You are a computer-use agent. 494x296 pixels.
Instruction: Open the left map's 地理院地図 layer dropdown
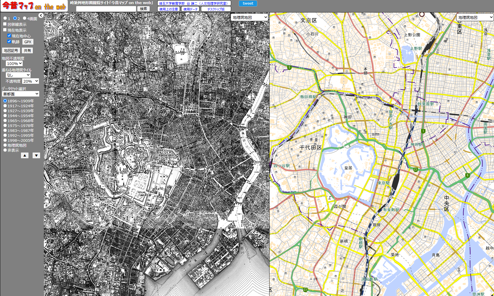[249, 17]
